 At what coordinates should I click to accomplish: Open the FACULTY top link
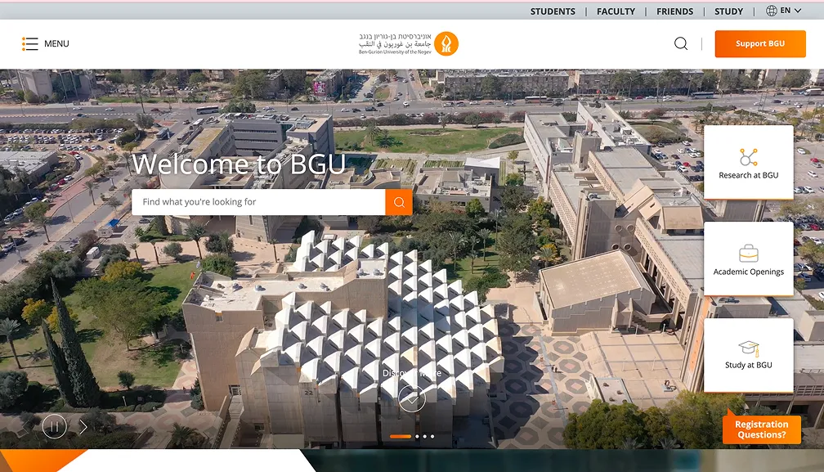[x=616, y=11]
